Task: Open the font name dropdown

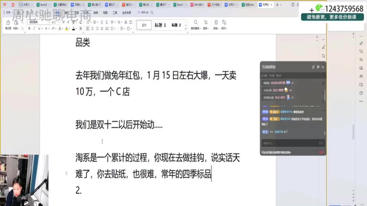Action: coord(38,22)
